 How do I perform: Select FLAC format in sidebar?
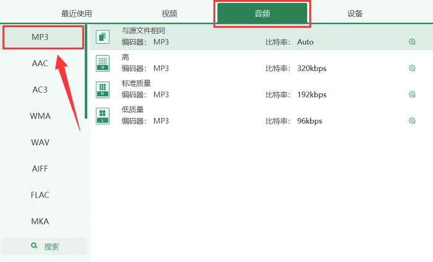coord(40,195)
